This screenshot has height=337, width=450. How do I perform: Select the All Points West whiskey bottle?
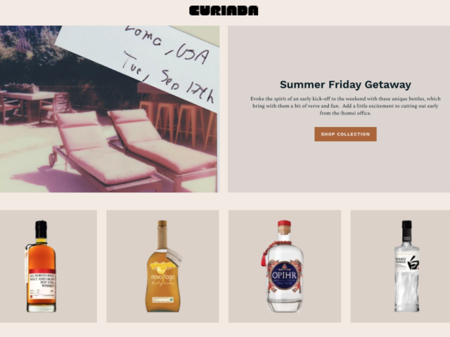pyautogui.click(x=41, y=266)
